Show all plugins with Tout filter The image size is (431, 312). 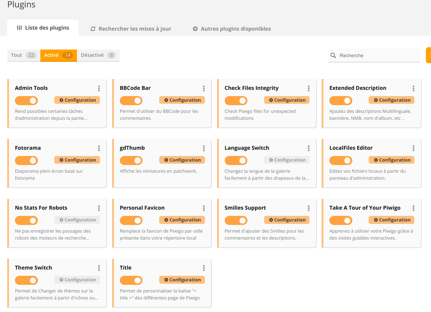pos(24,55)
